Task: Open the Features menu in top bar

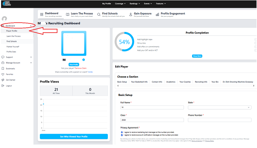Action: tap(161, 4)
